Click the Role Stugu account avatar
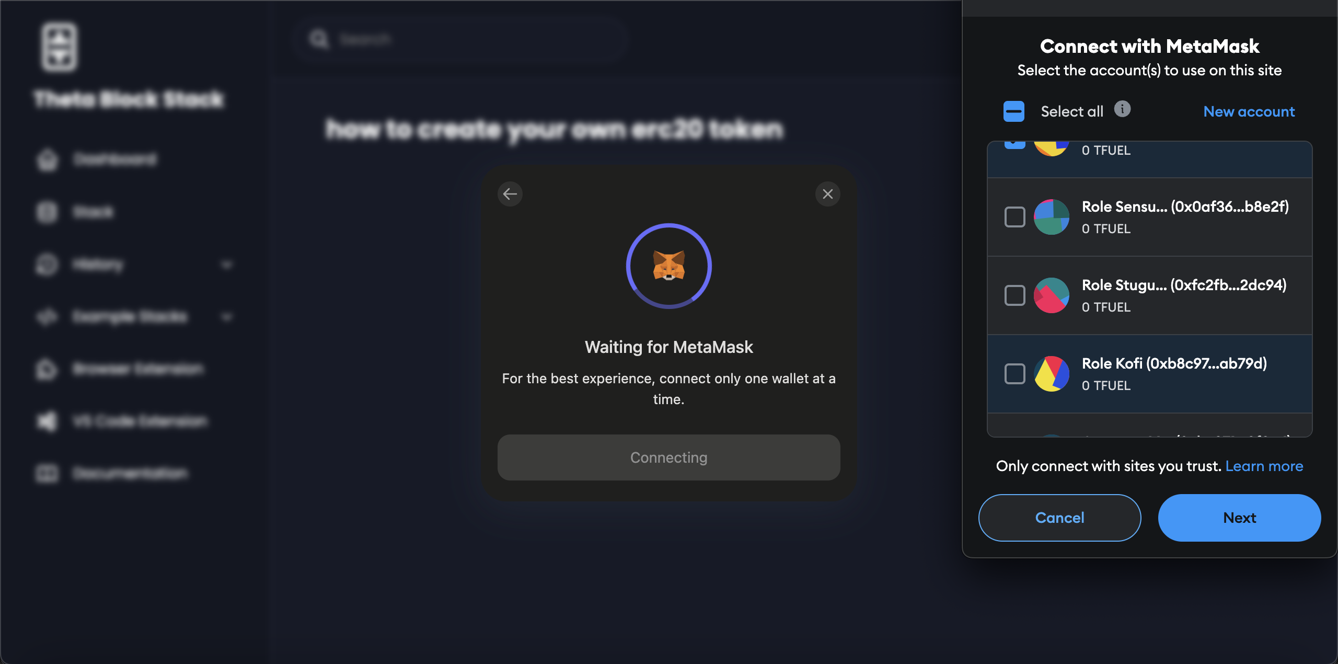The height and width of the screenshot is (664, 1338). pyautogui.click(x=1052, y=295)
